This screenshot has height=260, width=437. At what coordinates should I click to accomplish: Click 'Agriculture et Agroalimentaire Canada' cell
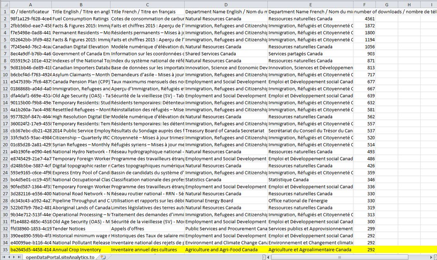[x=310, y=249]
